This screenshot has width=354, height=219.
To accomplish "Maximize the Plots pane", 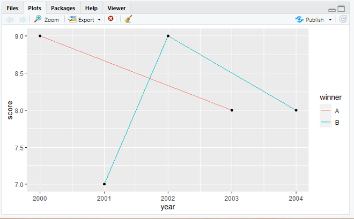I will (x=341, y=9).
